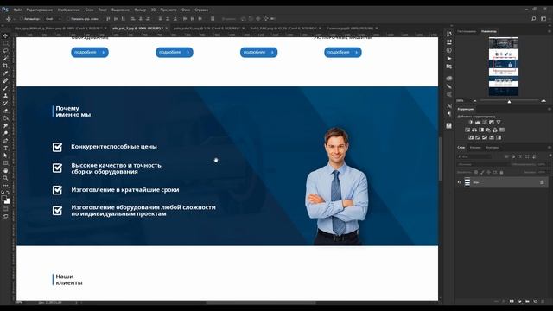Screen dimensions: 553x311
Task: Open the Layers panel flyout menu
Action: coord(550,148)
